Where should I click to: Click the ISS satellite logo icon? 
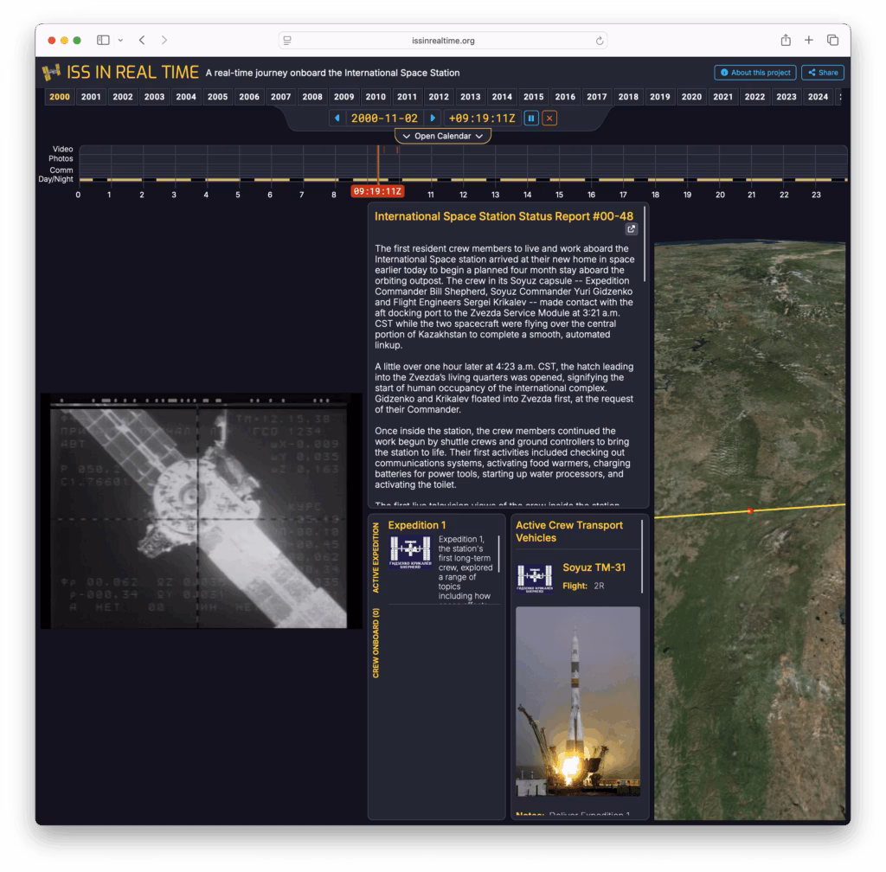pyautogui.click(x=52, y=73)
